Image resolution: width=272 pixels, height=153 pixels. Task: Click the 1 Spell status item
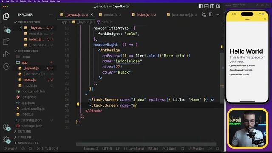pos(169,148)
